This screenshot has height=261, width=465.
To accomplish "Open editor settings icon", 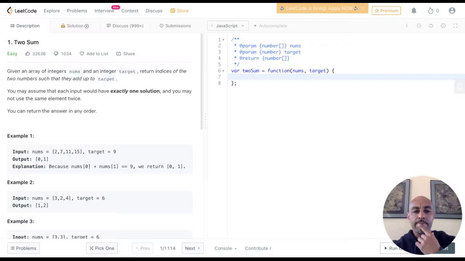I will pyautogui.click(x=443, y=26).
